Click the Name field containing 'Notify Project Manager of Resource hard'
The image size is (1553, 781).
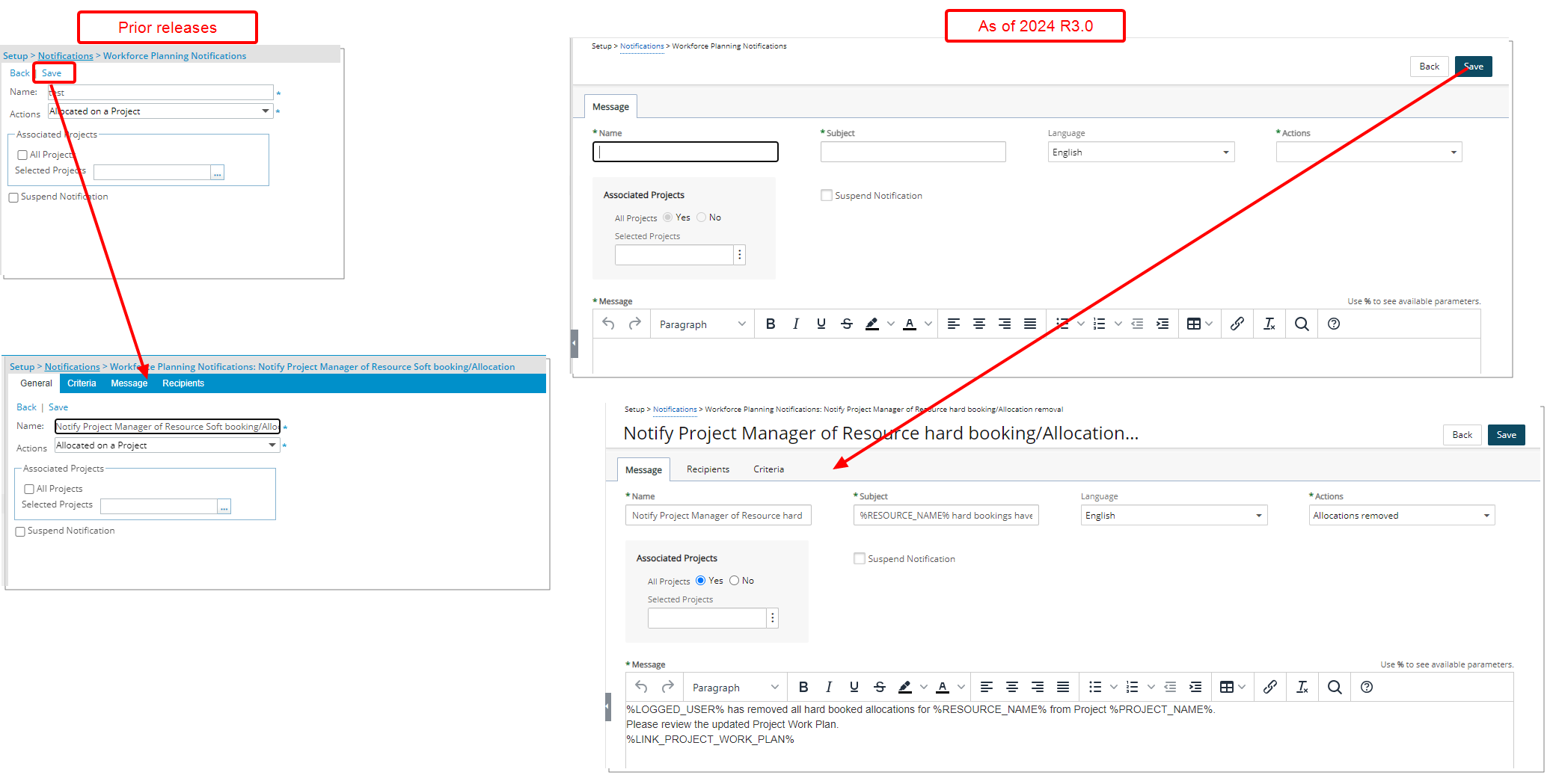[718, 516]
